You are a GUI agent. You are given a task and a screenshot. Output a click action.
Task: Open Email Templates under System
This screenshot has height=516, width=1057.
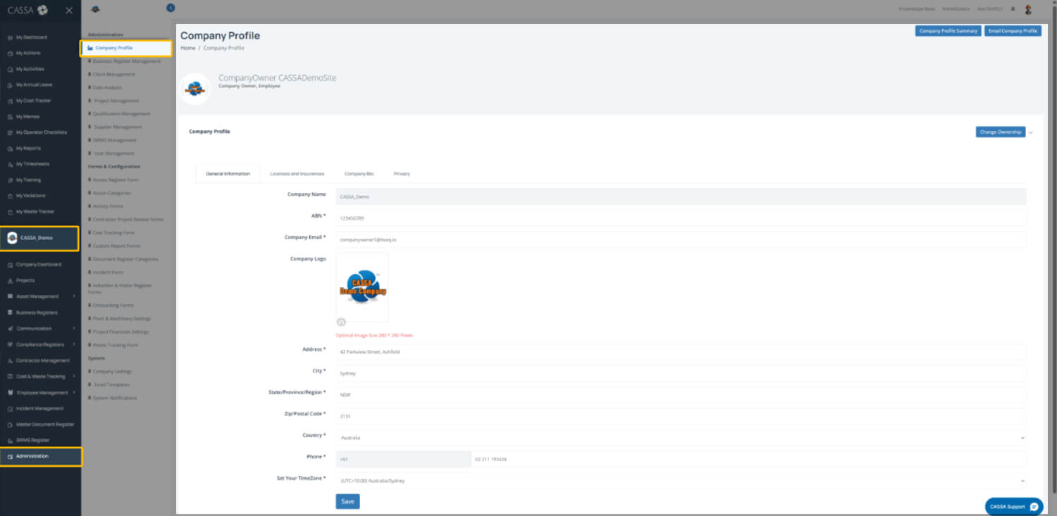(112, 385)
